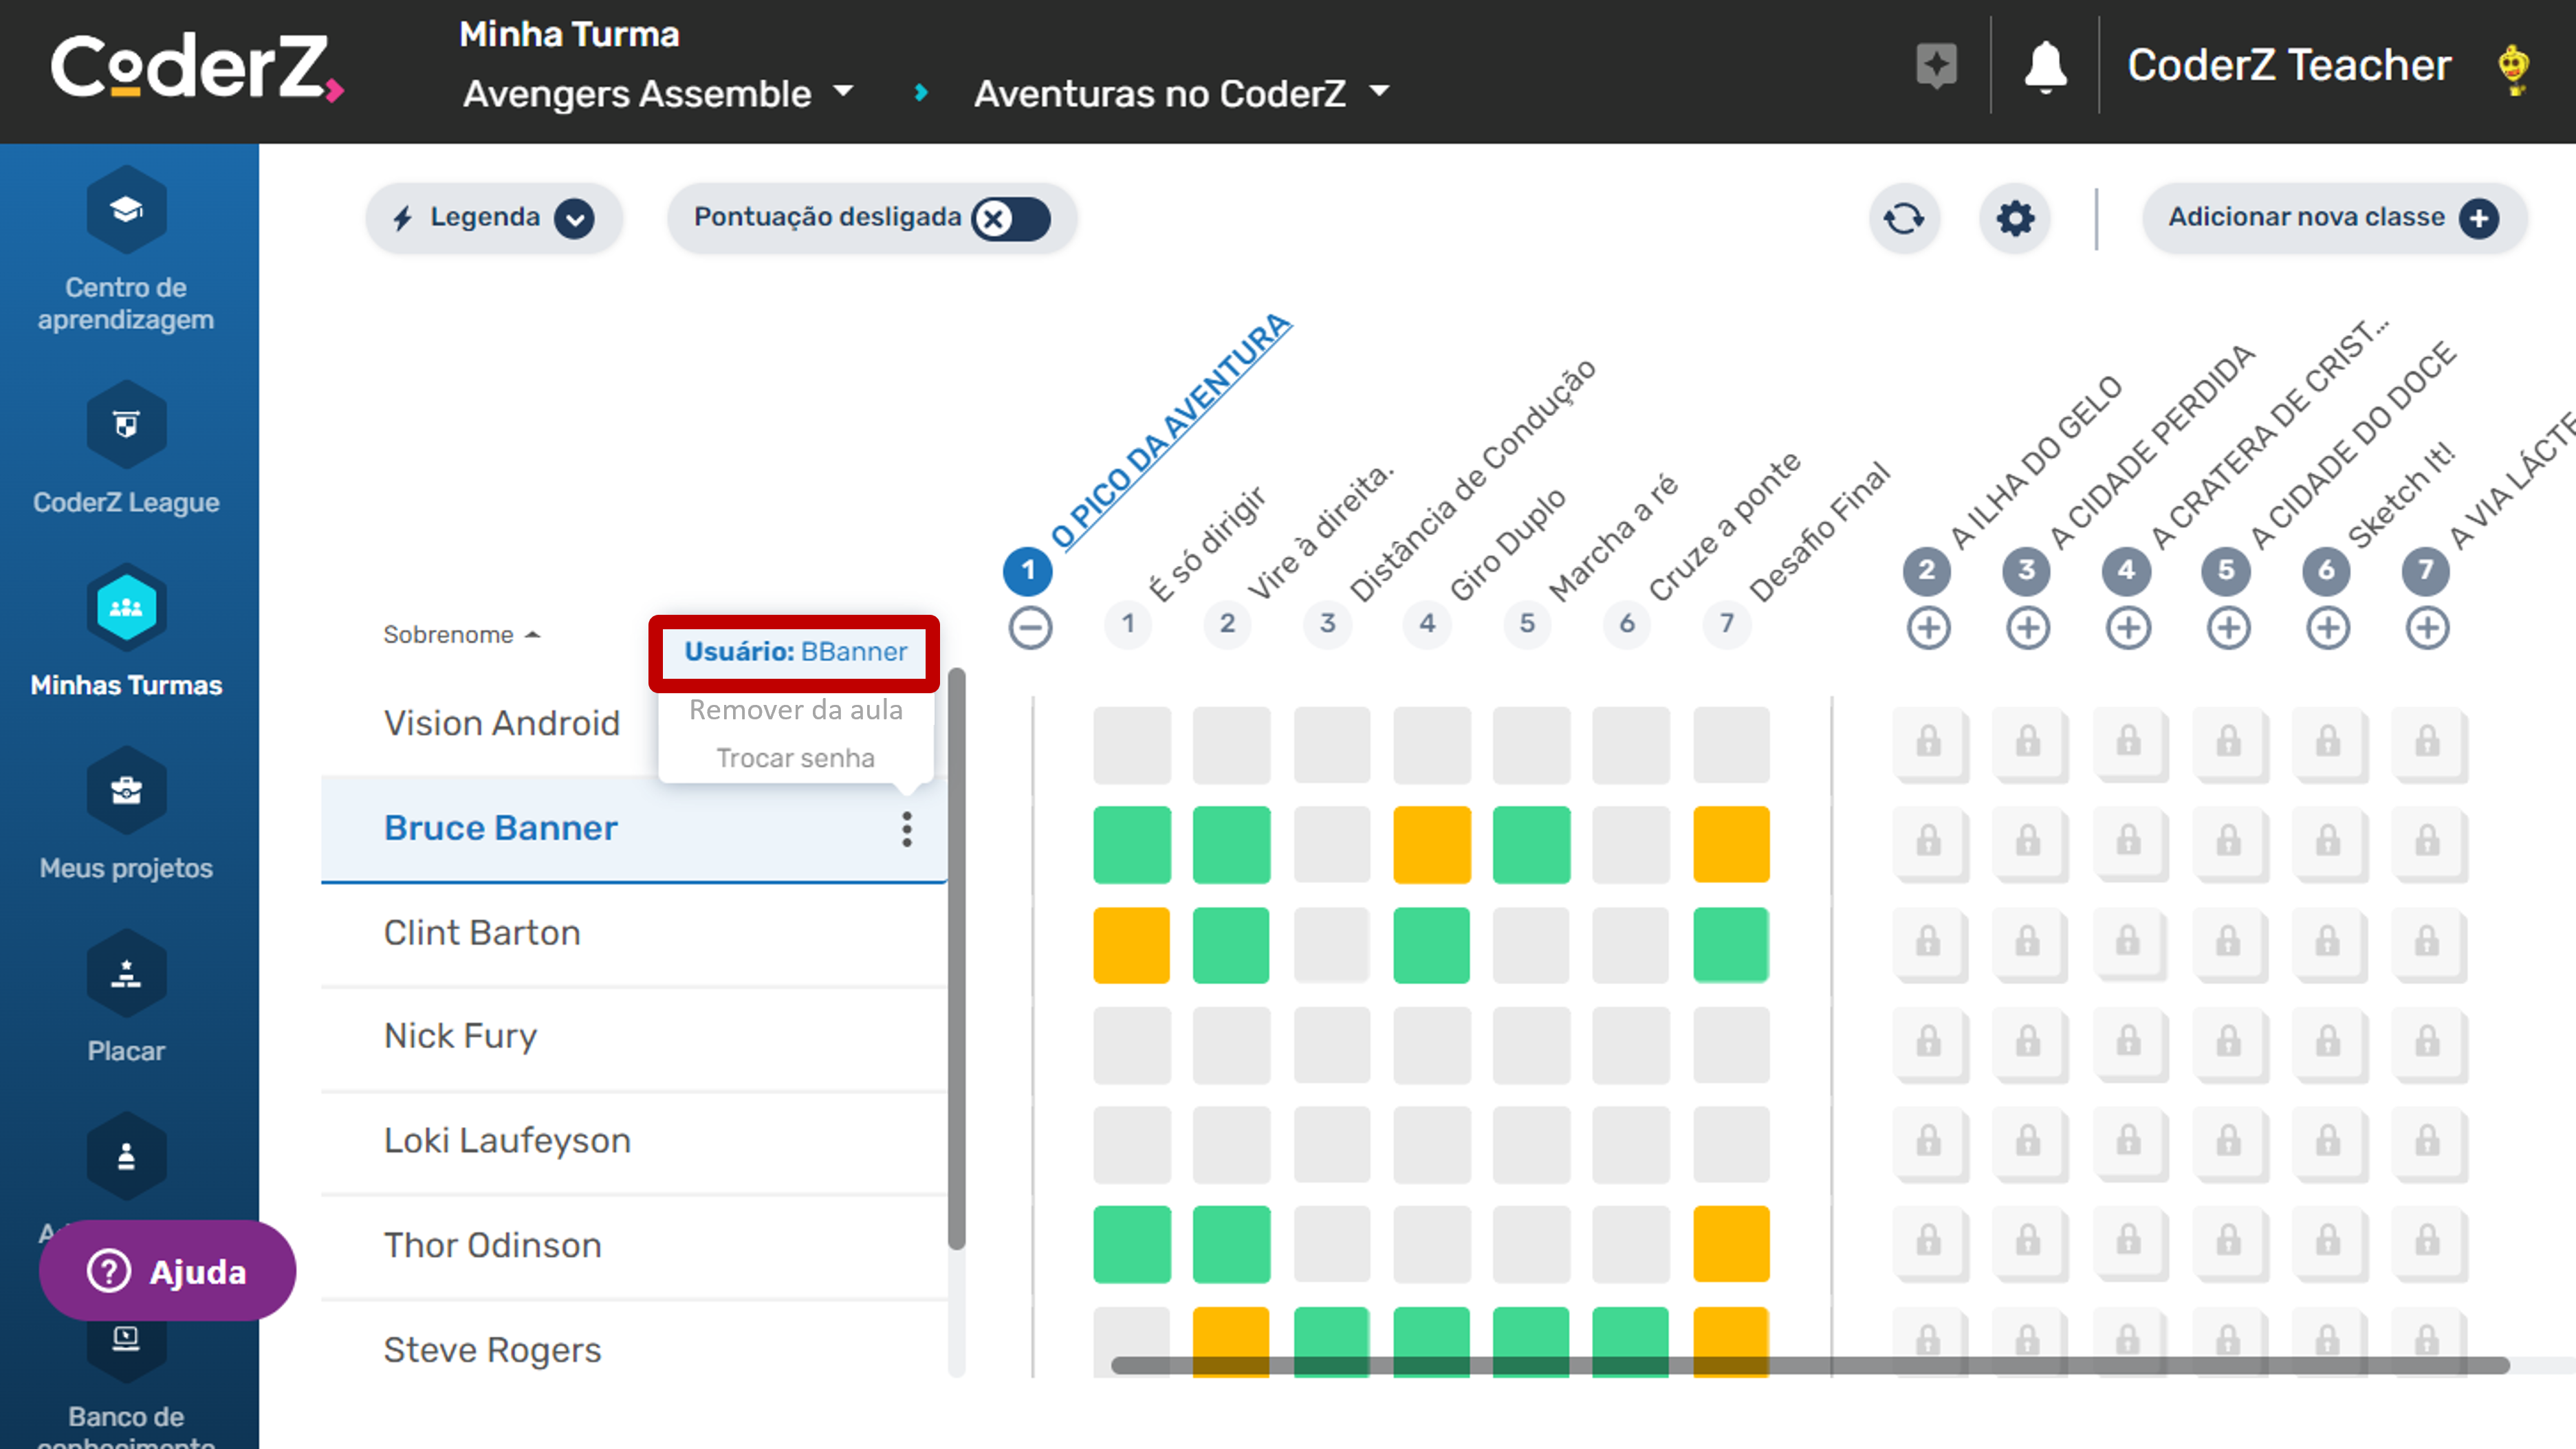
Task: Click the notifications bell icon
Action: point(2045,67)
